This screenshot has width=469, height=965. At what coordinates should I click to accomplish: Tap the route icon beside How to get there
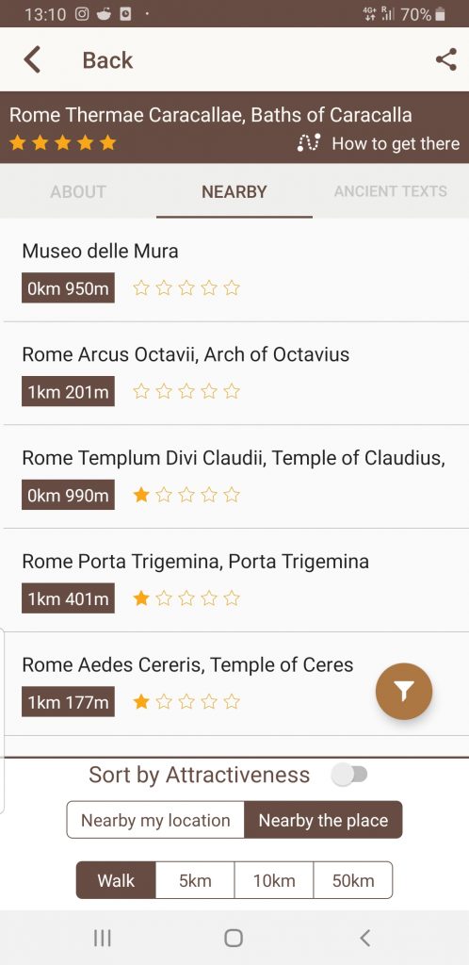tap(309, 143)
